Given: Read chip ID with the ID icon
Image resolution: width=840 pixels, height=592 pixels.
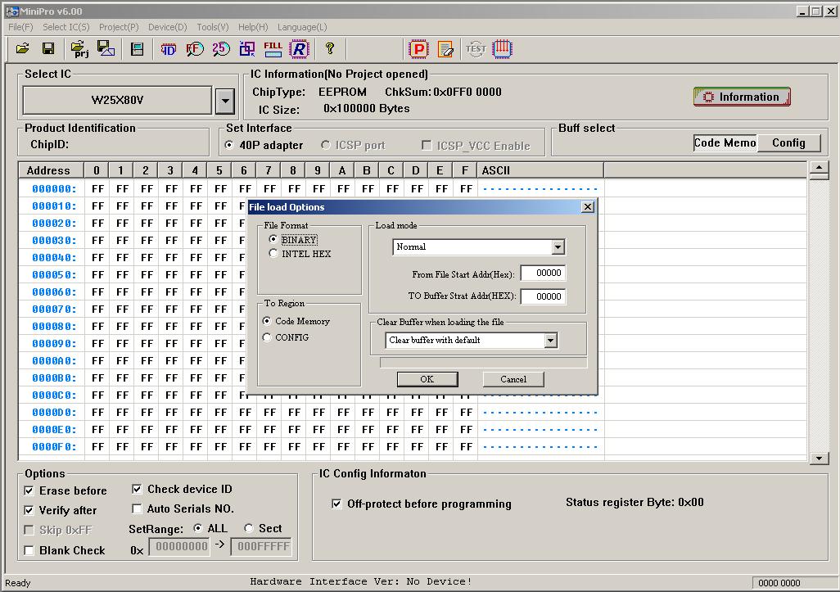Looking at the screenshot, I should point(168,49).
